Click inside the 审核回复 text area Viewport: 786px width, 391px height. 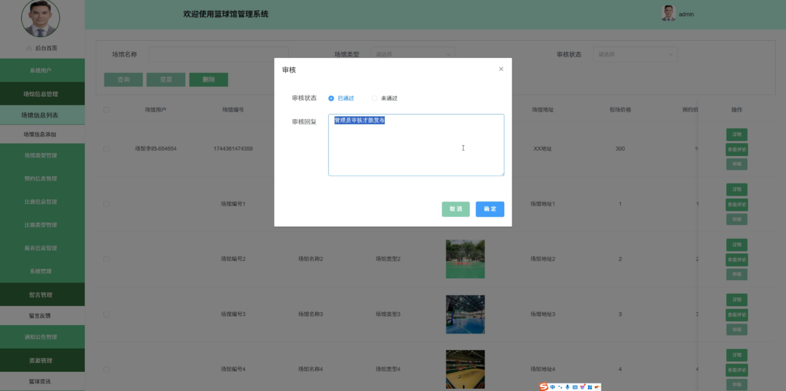pos(416,148)
